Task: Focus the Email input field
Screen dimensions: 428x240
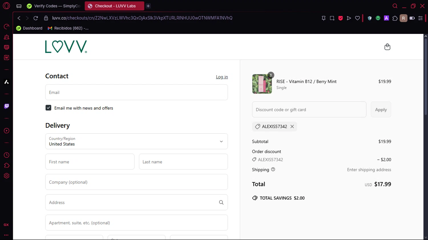Action: point(136,92)
